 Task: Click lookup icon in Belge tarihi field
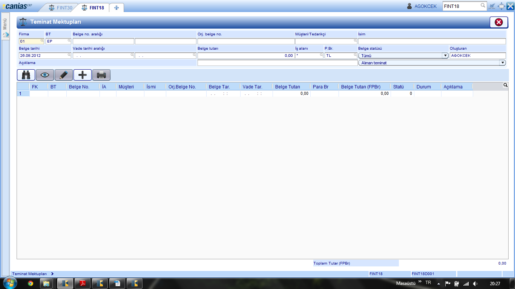tap(69, 55)
